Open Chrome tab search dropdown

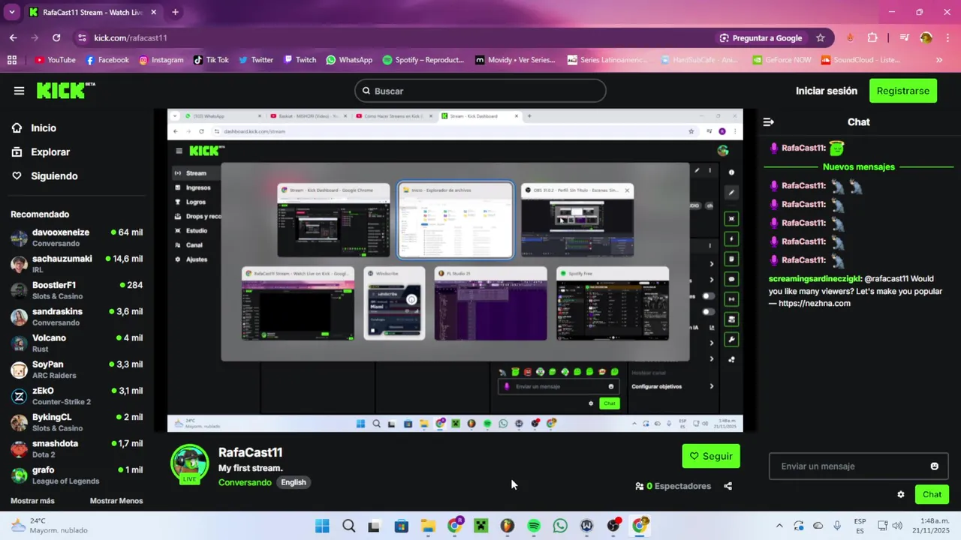click(11, 12)
